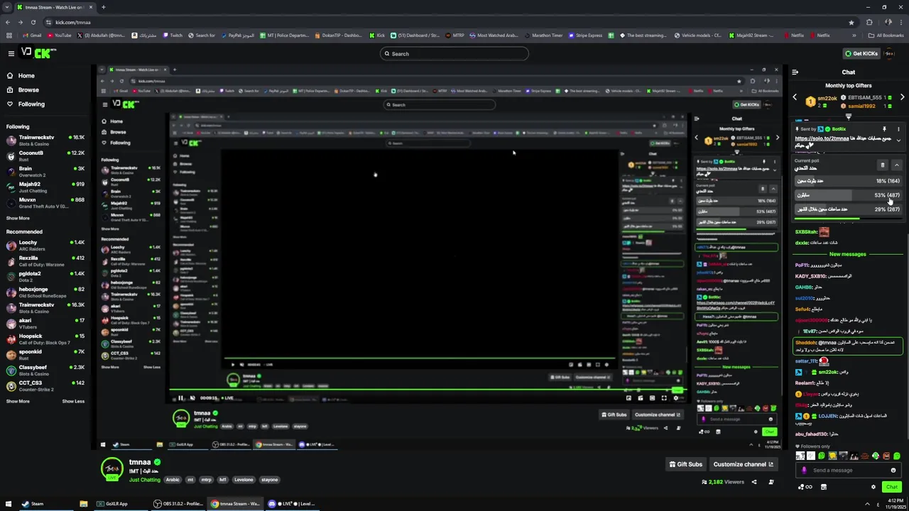Screen dimensions: 909x511
Task: Share the stream icon
Action: pos(754,482)
